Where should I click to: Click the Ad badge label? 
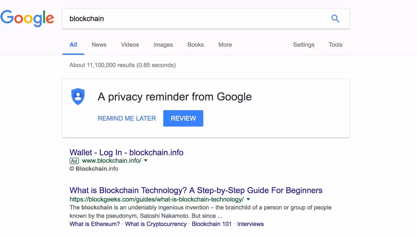point(74,161)
